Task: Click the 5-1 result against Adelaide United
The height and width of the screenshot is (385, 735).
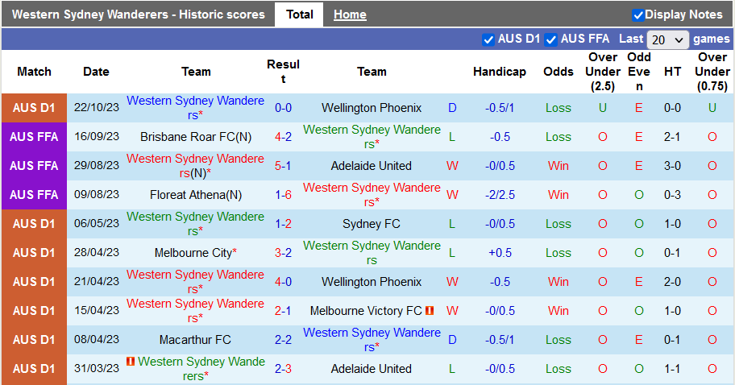Action: tap(283, 166)
